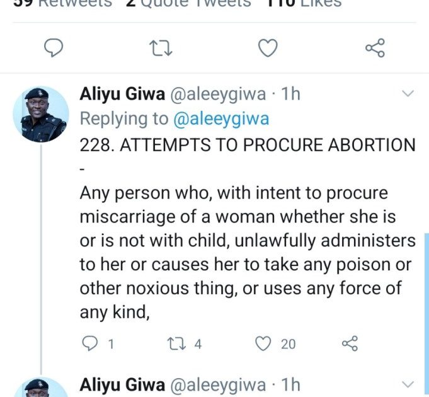Retweet the main tweet with the large retweet icon
This screenshot has width=429, height=397.
click(x=162, y=48)
